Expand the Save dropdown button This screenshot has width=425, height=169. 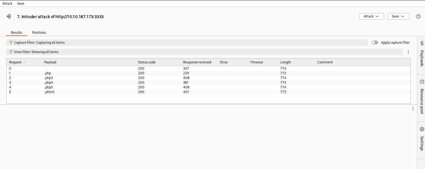398,16
